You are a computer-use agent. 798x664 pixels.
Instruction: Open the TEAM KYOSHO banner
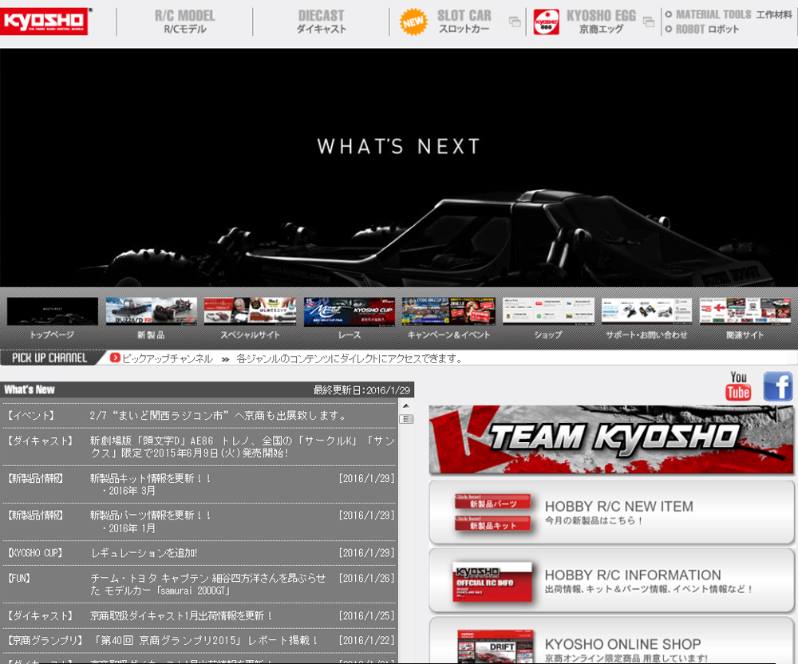[611, 440]
